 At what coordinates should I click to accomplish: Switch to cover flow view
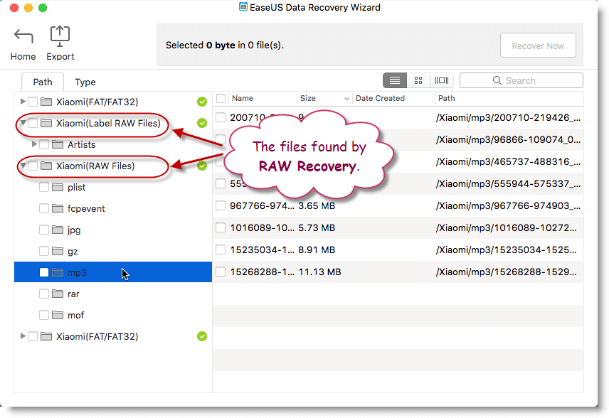coord(442,80)
